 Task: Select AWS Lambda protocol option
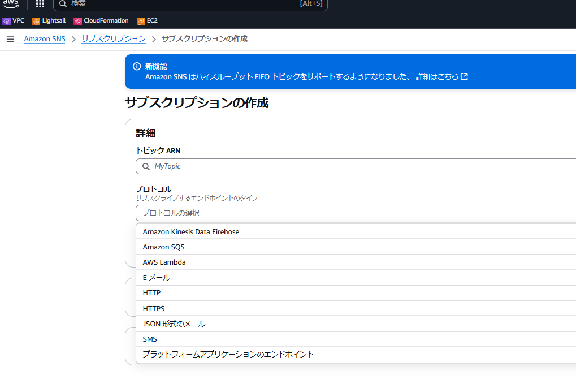point(356,262)
